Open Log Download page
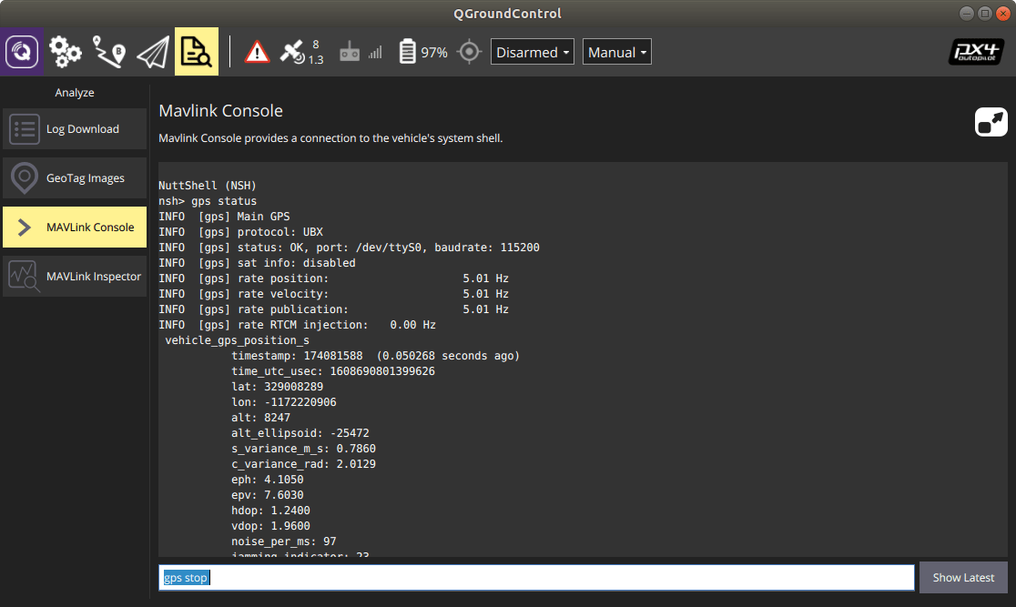 75,129
